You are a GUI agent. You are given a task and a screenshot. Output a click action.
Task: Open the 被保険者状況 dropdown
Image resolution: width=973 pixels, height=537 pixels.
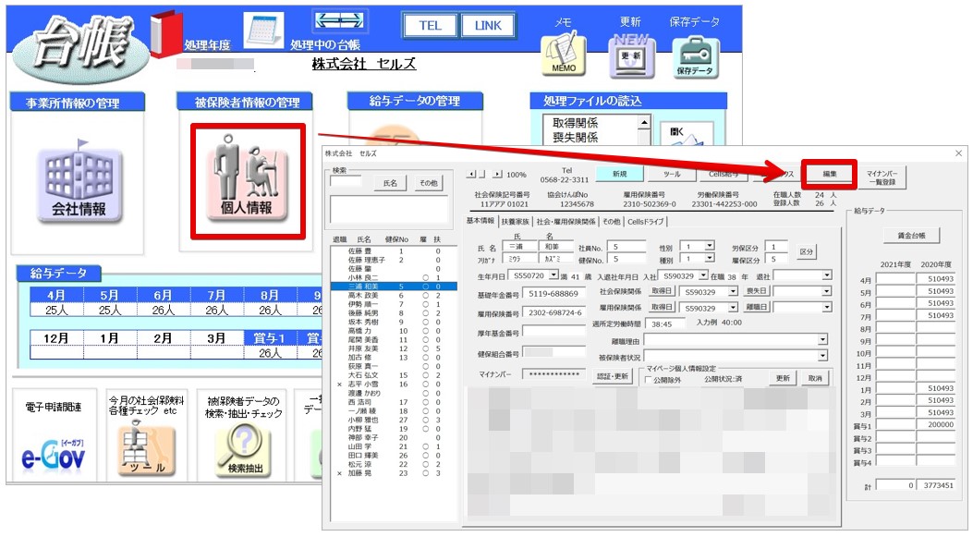[x=822, y=357]
